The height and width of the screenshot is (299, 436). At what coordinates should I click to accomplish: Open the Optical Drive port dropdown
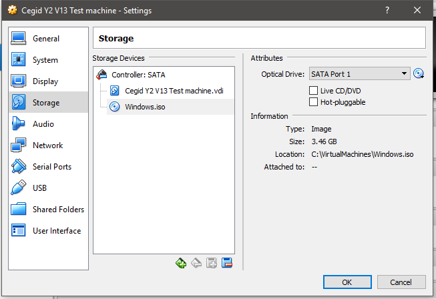[x=359, y=74]
